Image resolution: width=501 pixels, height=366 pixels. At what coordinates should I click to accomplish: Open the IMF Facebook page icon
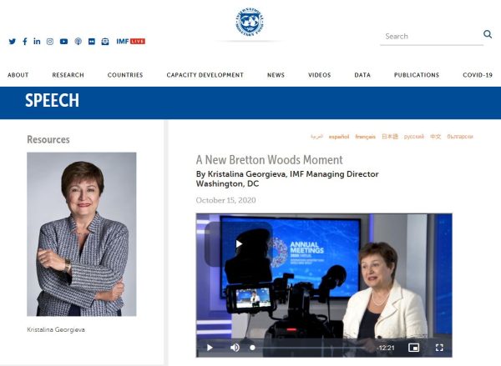pyautogui.click(x=25, y=41)
